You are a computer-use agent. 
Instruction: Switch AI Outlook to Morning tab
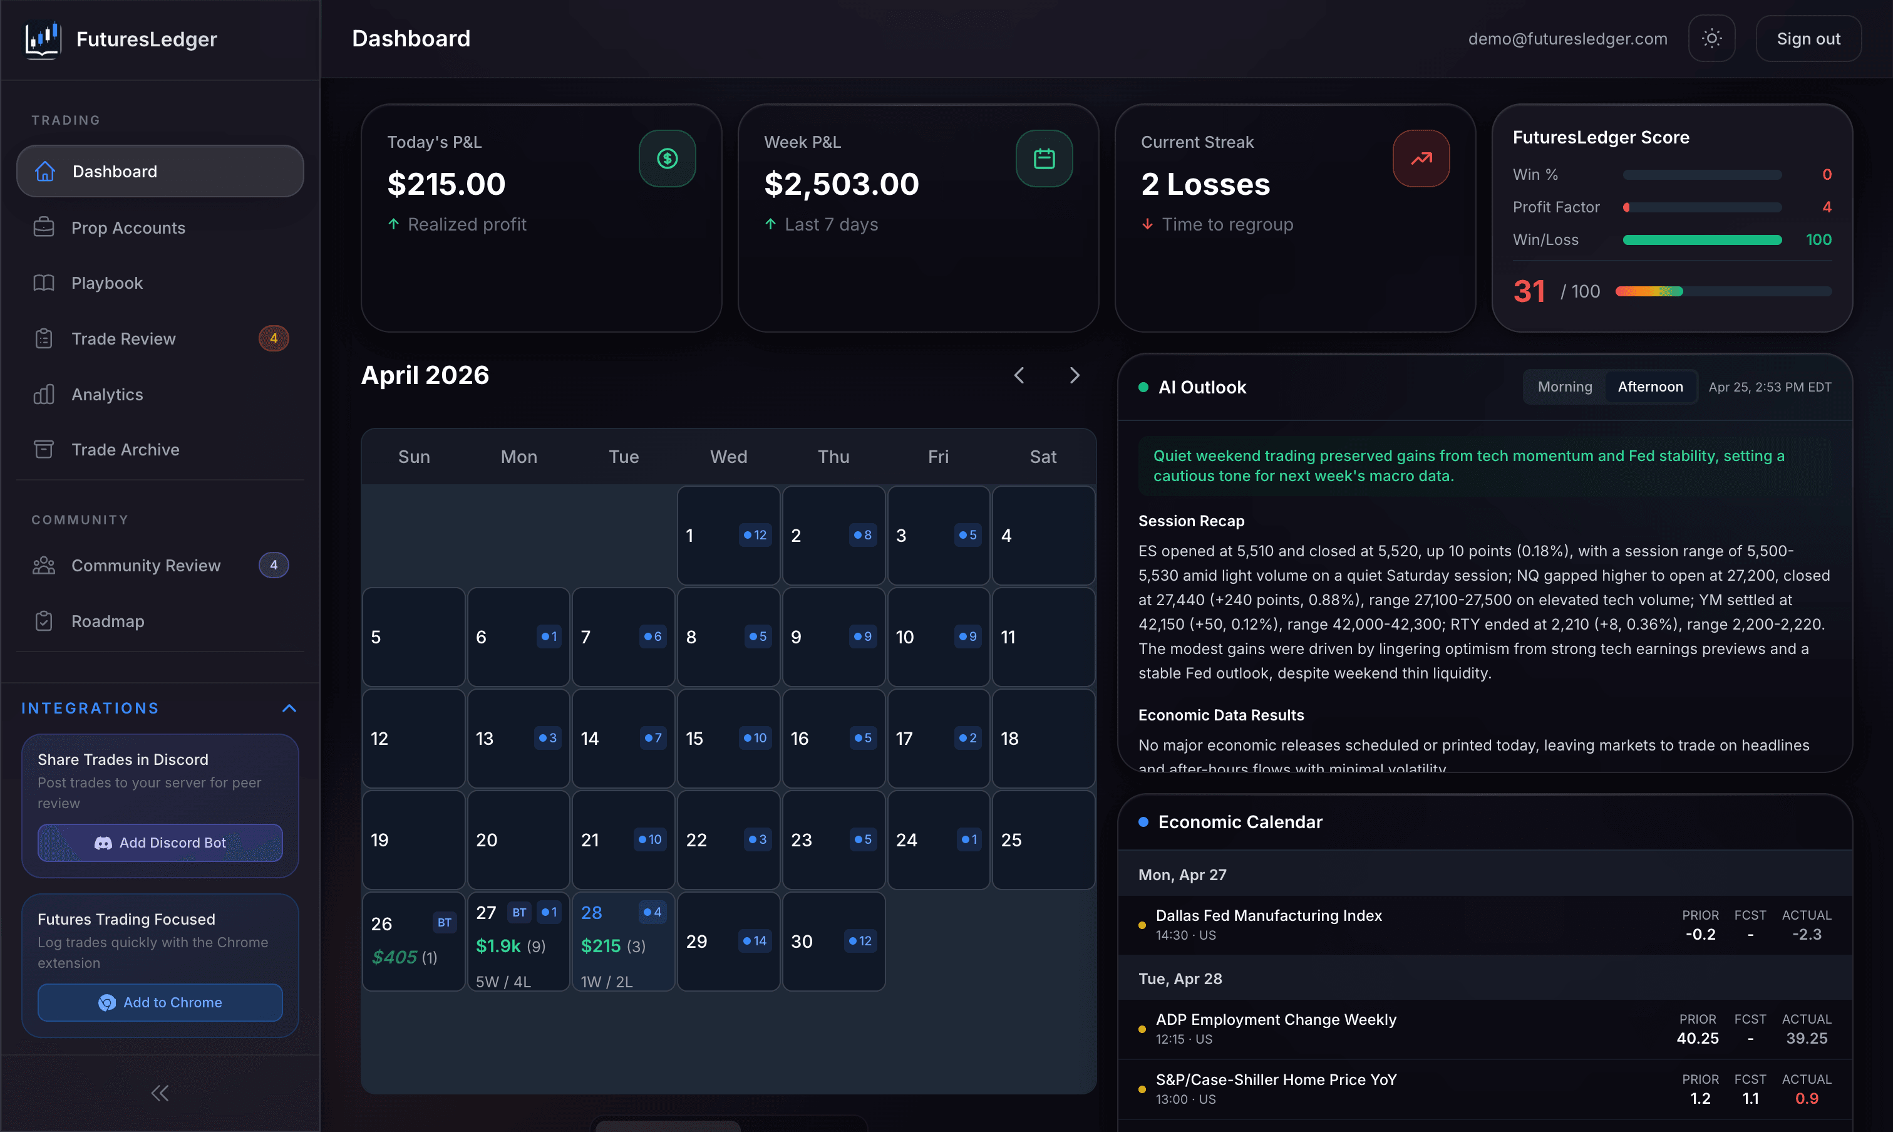click(x=1564, y=387)
